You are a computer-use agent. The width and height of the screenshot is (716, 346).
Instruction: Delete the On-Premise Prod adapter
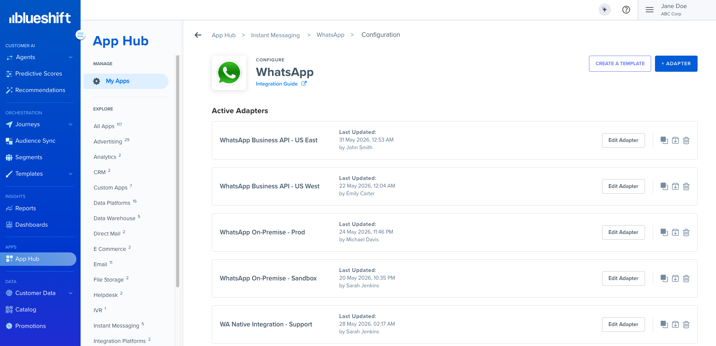tap(686, 232)
